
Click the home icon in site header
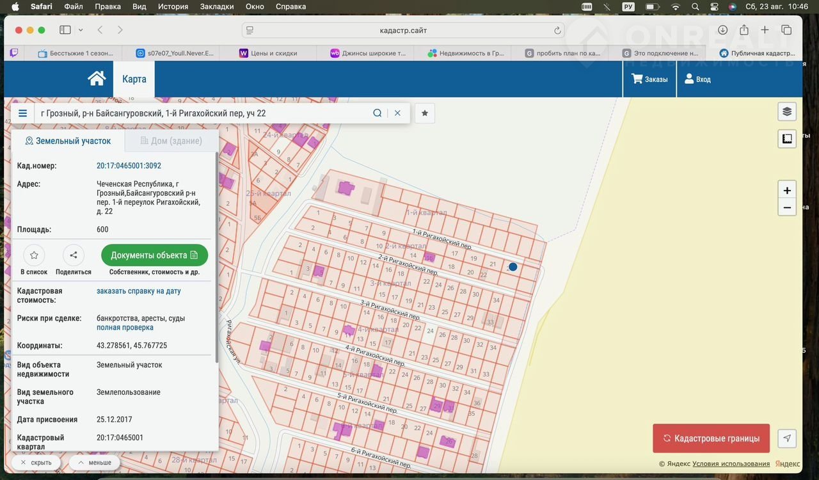point(97,79)
